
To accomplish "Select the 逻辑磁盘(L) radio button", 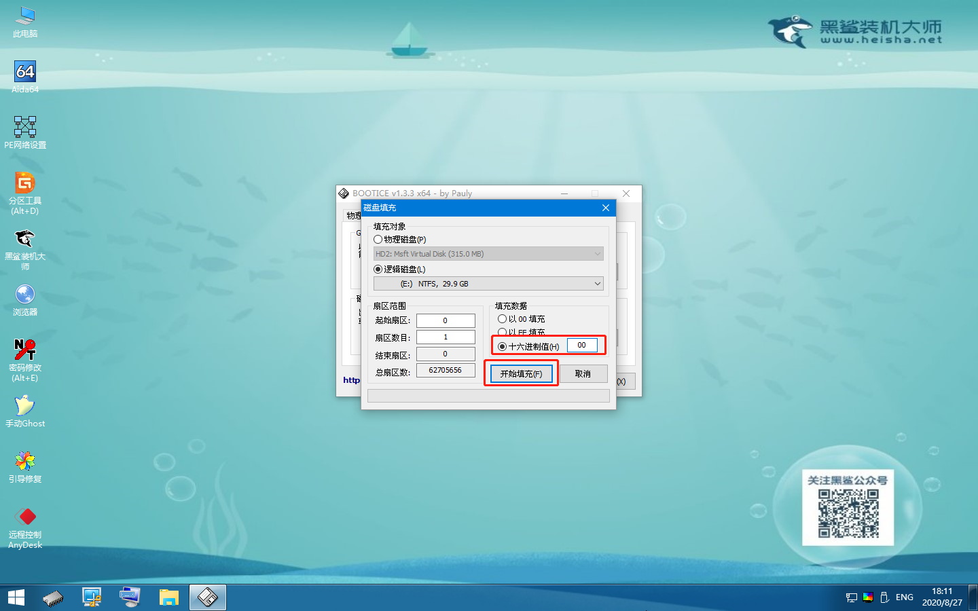I will (x=378, y=270).
